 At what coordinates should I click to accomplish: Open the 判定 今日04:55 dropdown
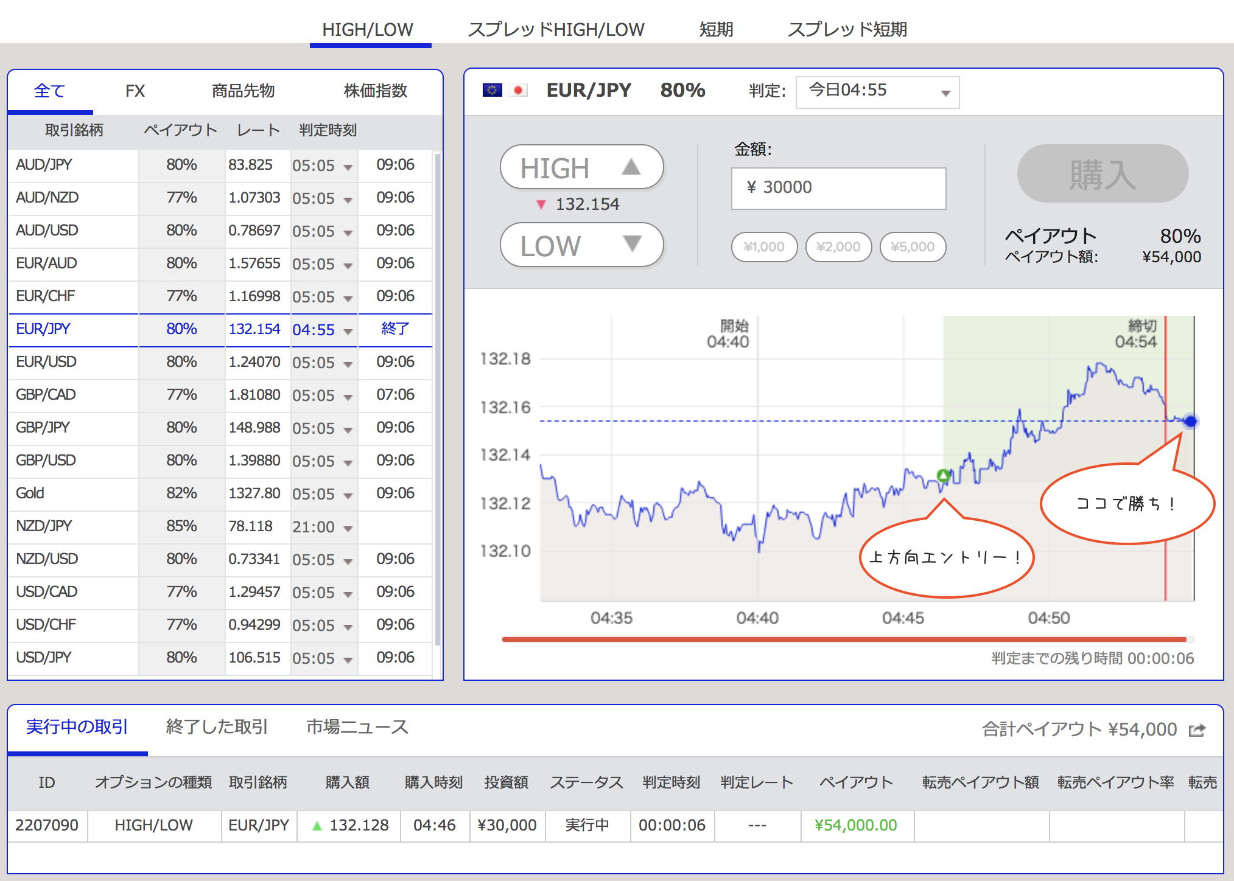point(877,92)
